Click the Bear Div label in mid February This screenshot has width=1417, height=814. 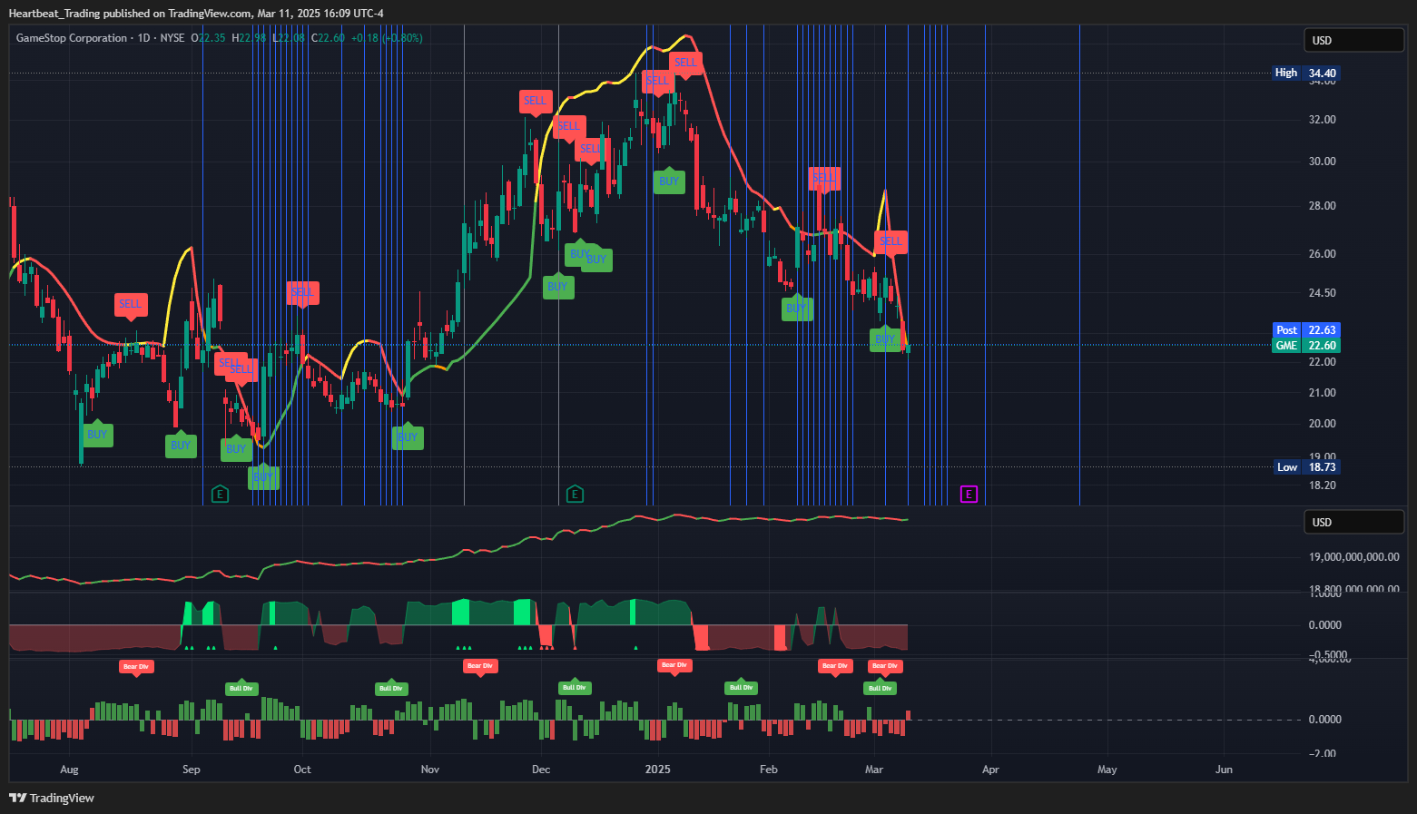click(834, 667)
